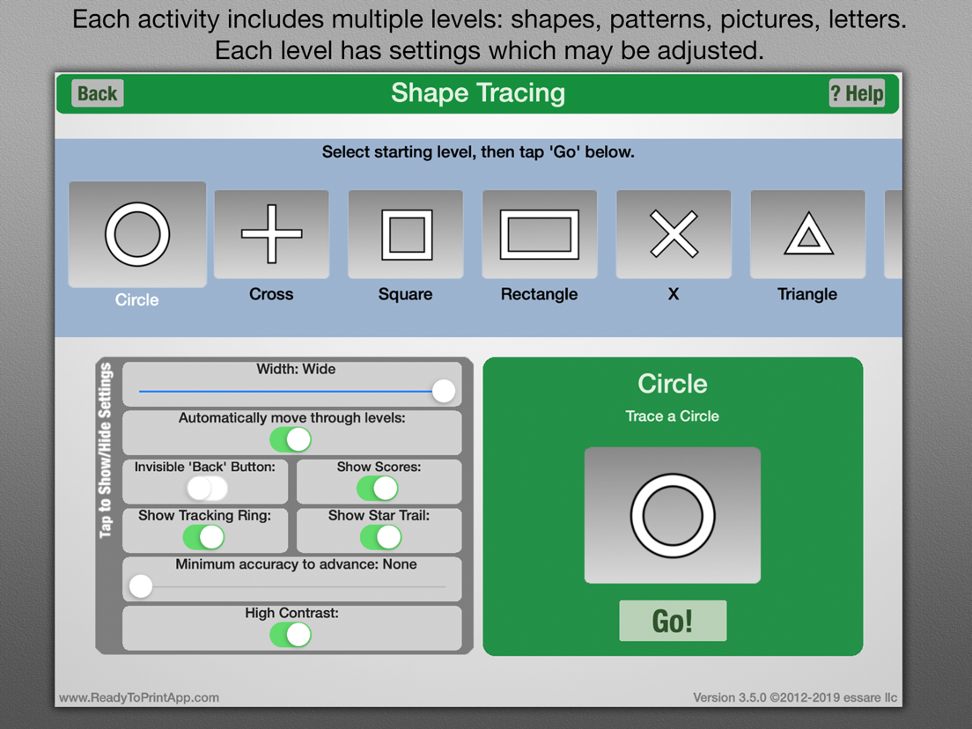The width and height of the screenshot is (972, 729).
Task: Enable the Invisible 'Back' Button switch
Action: (207, 489)
